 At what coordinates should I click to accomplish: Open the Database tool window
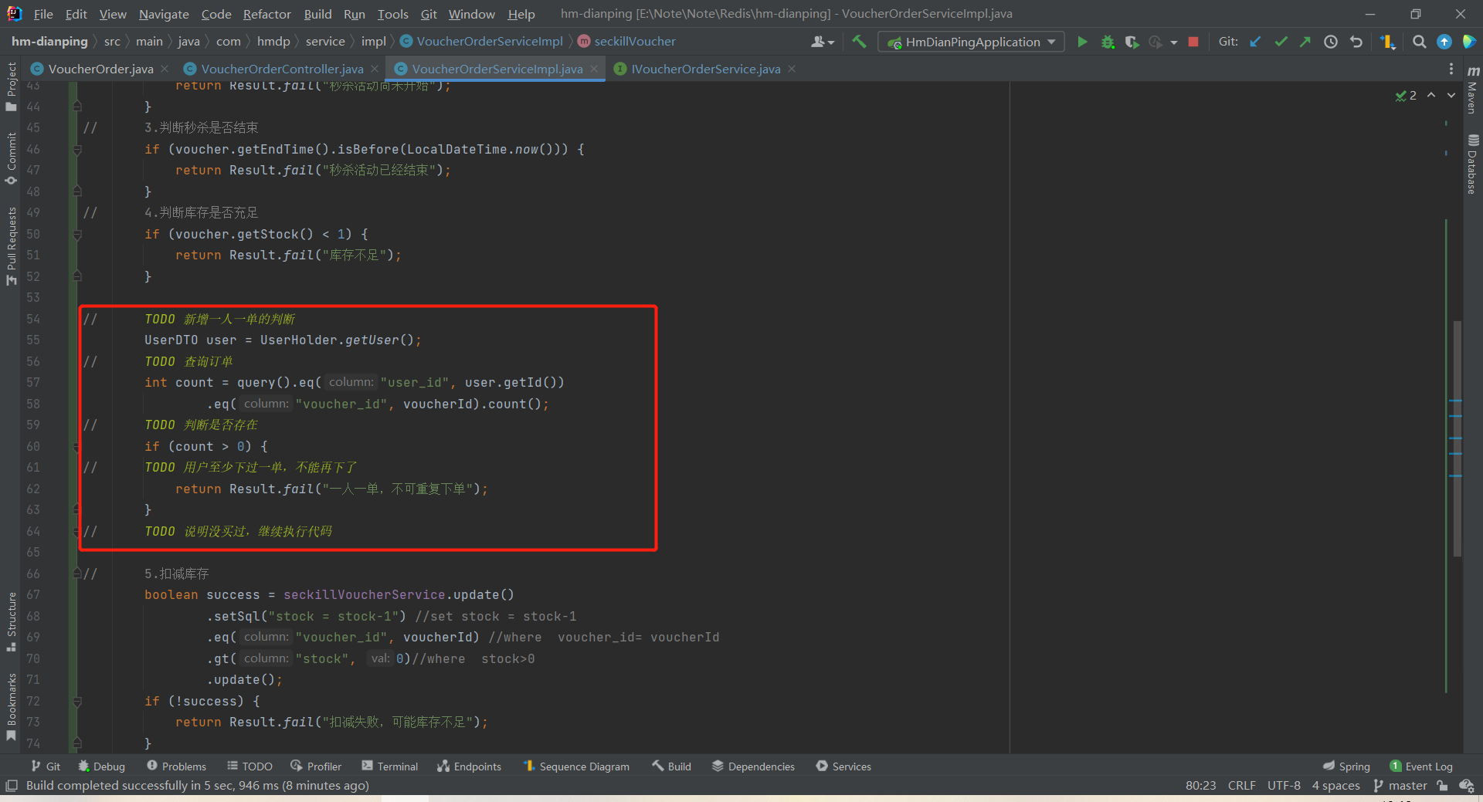pos(1473,164)
